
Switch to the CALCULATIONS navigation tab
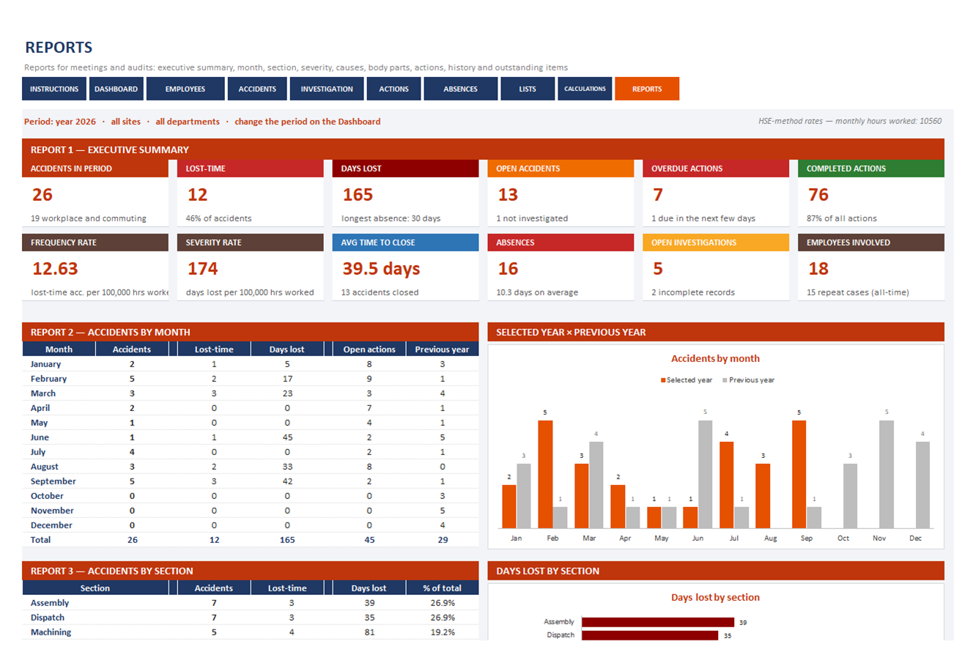(585, 89)
